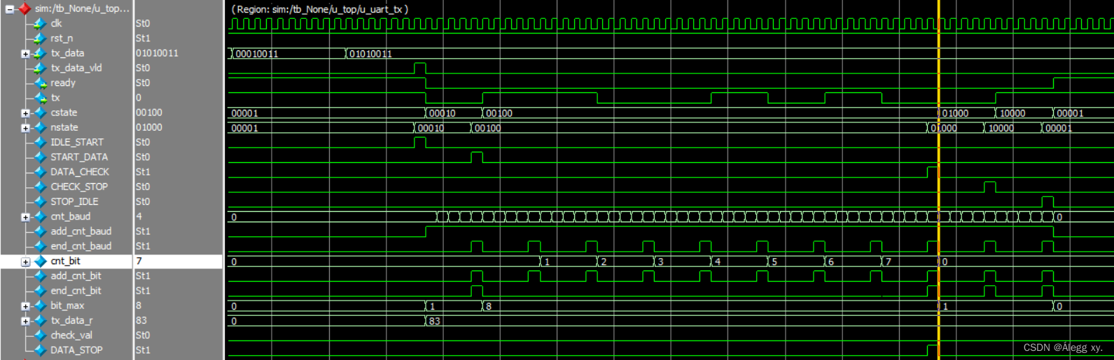Click nstate value 01000 in values column
Screen dimensions: 1114x360
(x=149, y=128)
